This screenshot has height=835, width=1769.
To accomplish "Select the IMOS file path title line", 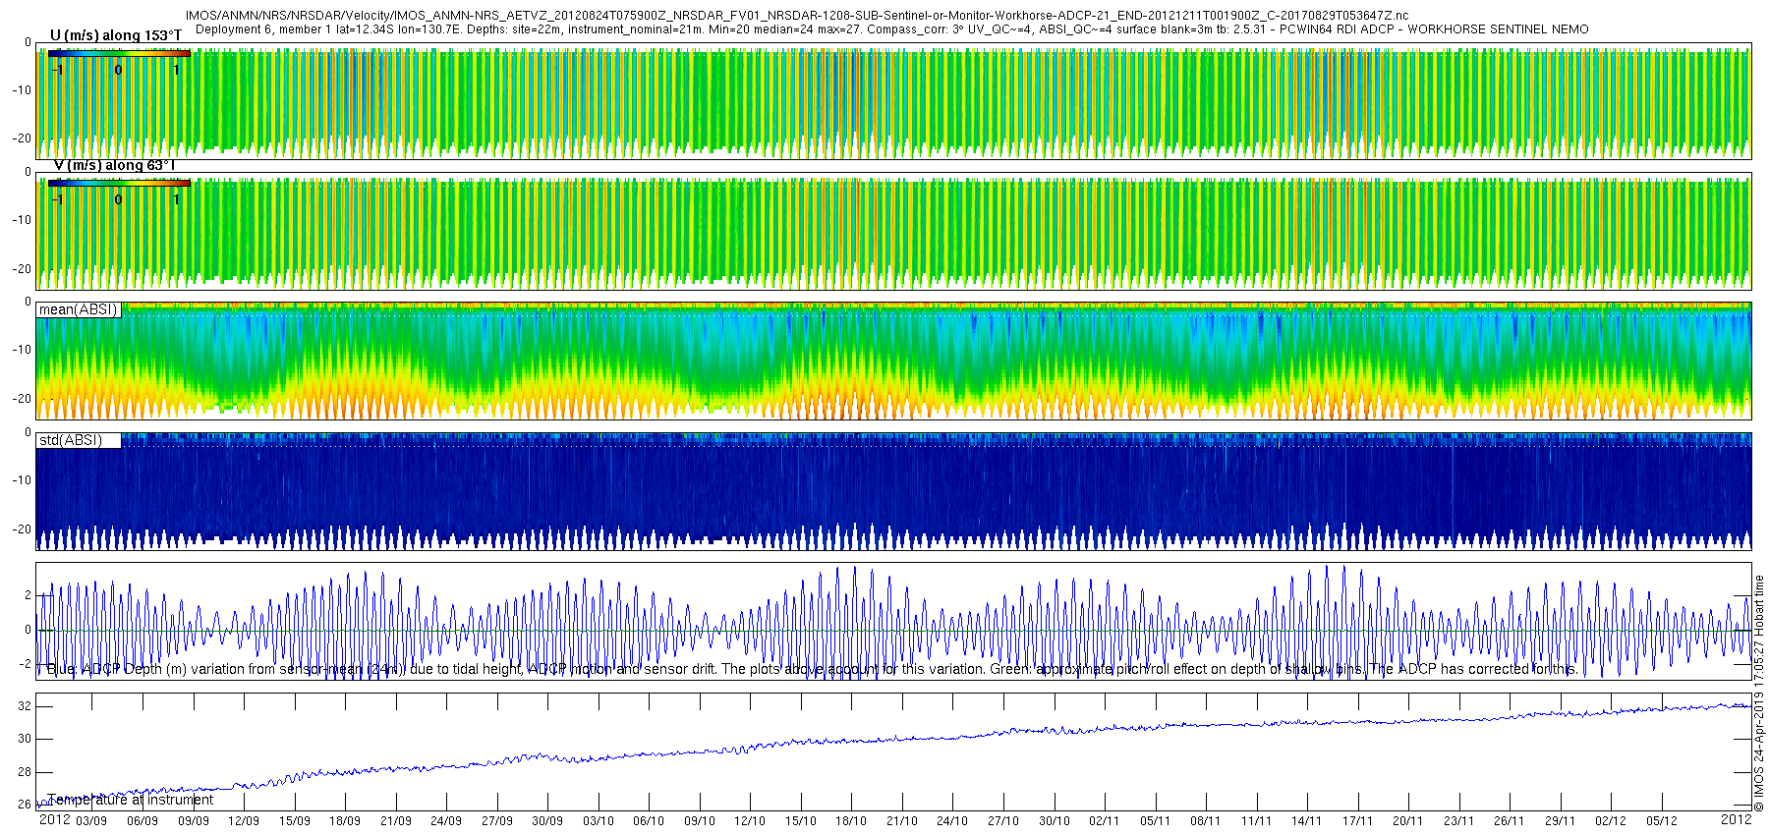I will click(x=797, y=16).
